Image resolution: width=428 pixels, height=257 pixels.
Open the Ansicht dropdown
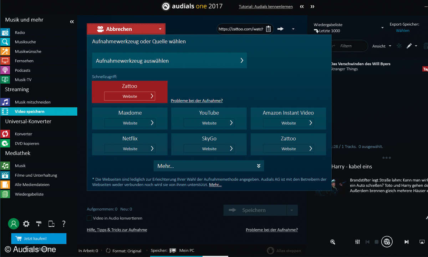click(x=382, y=46)
